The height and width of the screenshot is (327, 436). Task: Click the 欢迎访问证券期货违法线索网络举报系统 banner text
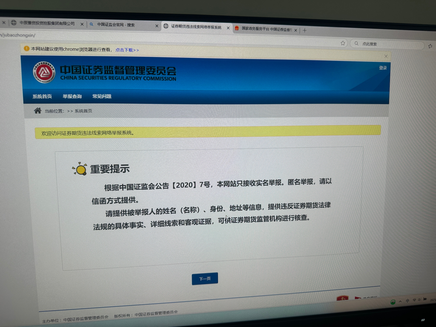click(x=88, y=133)
